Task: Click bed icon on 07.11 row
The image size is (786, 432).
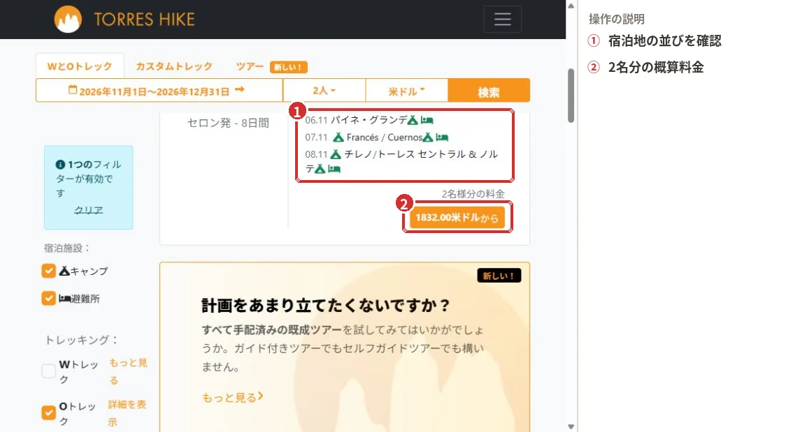Action: [x=442, y=137]
